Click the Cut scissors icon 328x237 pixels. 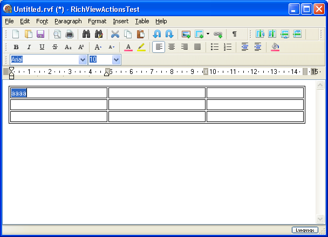[115, 34]
